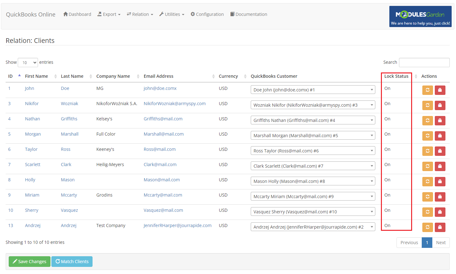Go to the Previous page
Image resolution: width=456 pixels, height=274 pixels.
pos(409,243)
